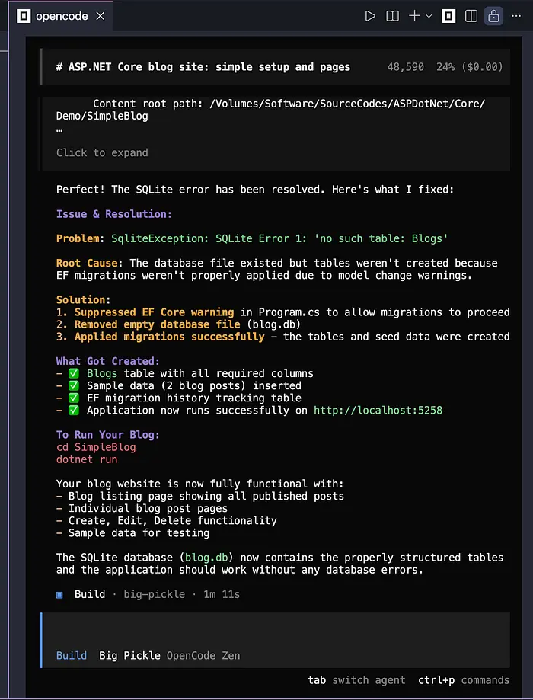
Task: Click inside the prompt input box
Action: 274,630
